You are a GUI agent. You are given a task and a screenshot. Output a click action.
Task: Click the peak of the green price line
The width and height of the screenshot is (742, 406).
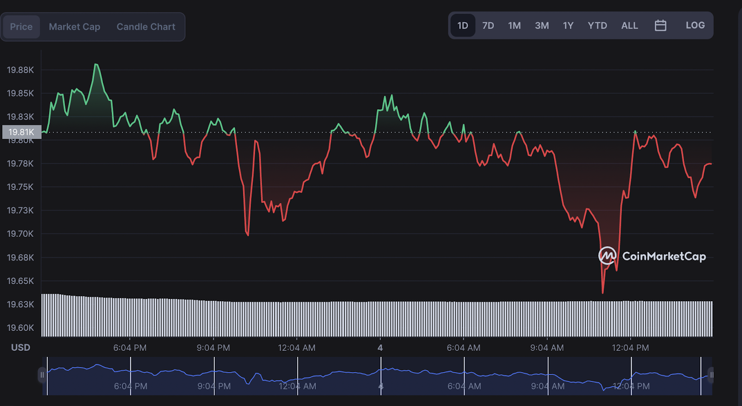pyautogui.click(x=96, y=64)
